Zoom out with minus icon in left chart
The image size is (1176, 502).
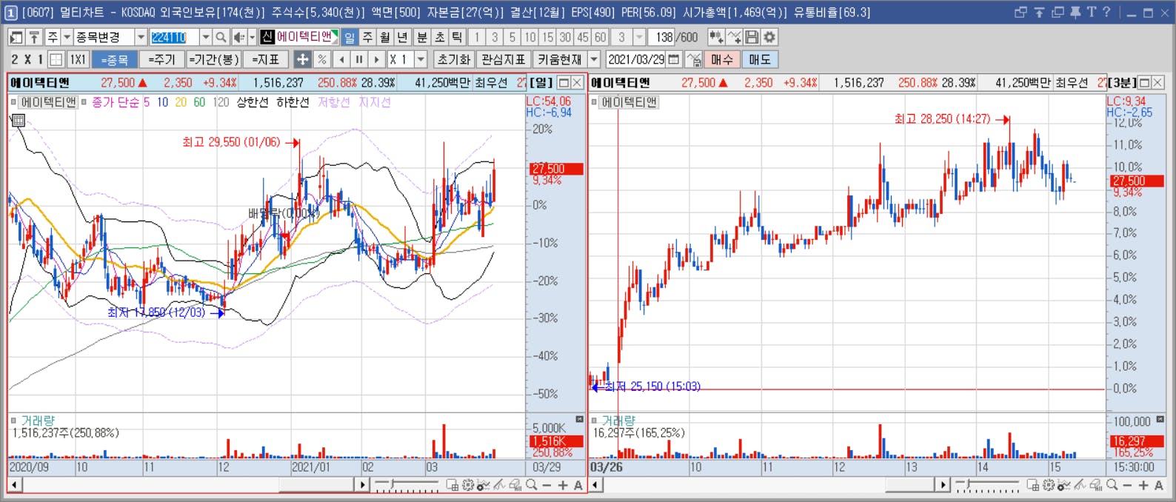[x=547, y=485]
